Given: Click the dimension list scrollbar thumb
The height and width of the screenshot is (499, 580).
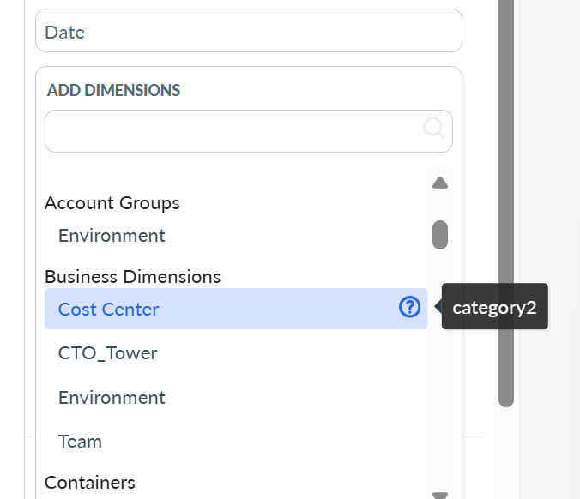Looking at the screenshot, I should tap(439, 234).
